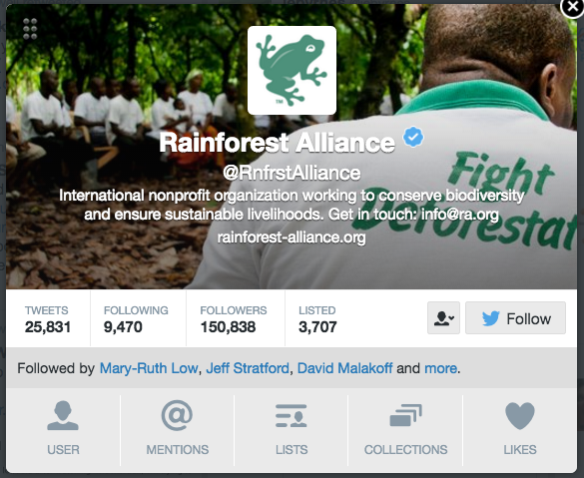The width and height of the screenshot is (584, 478).
Task: Click the Follow button
Action: pos(515,318)
